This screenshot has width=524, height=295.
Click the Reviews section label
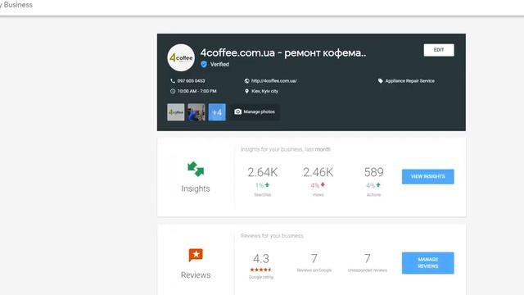click(x=196, y=275)
